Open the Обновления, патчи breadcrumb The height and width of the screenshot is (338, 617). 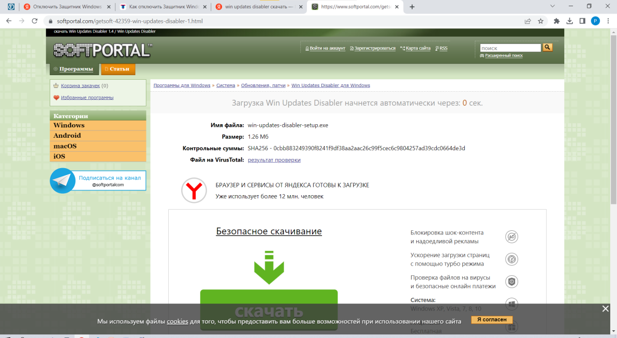point(263,85)
